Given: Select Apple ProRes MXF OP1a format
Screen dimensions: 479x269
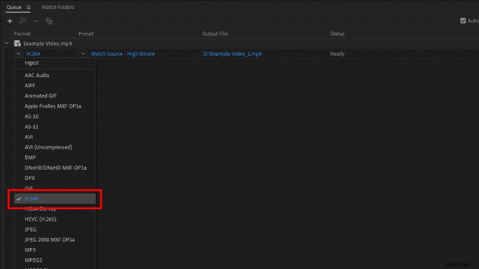Looking at the screenshot, I should pyautogui.click(x=55, y=106).
